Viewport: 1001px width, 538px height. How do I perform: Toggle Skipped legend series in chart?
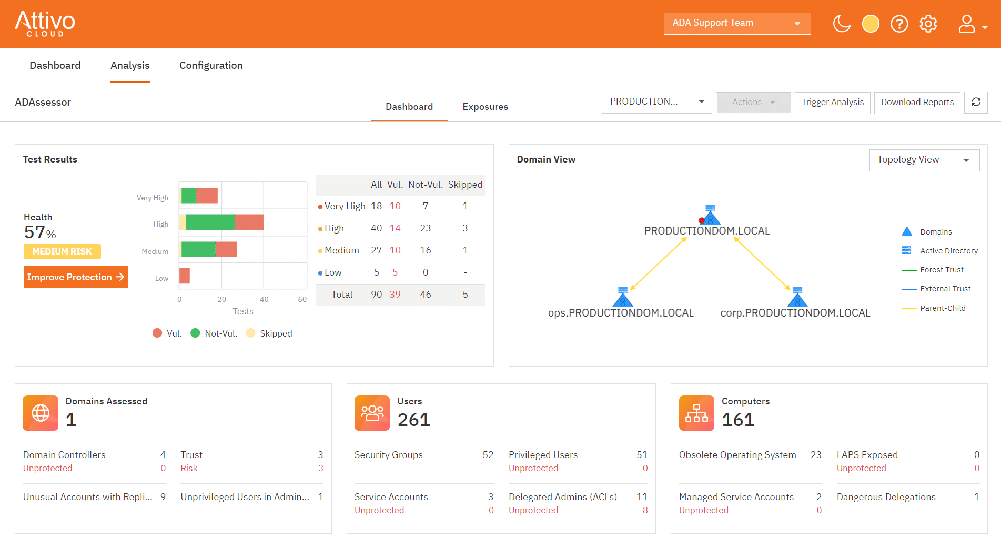(x=269, y=333)
